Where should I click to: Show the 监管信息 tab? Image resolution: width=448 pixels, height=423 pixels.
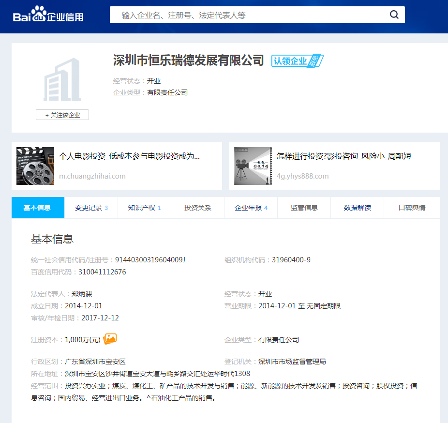coord(304,208)
